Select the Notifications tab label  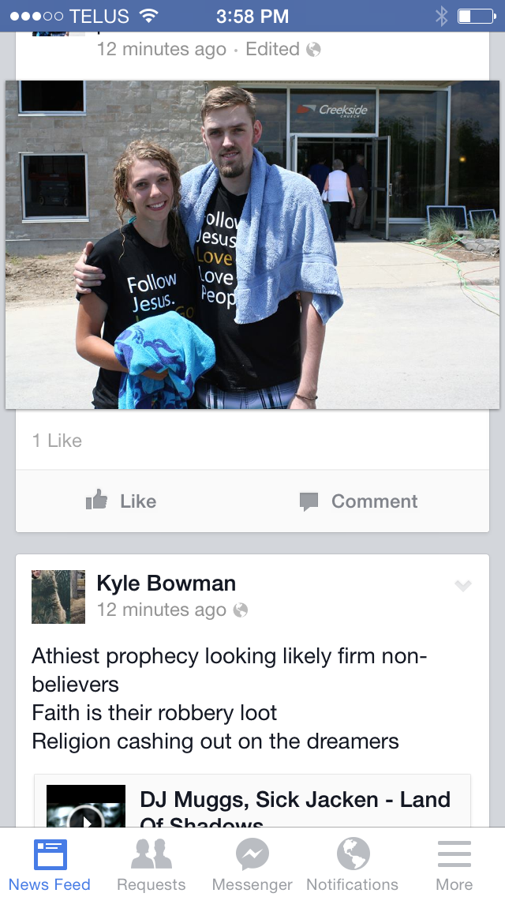pyautogui.click(x=352, y=884)
